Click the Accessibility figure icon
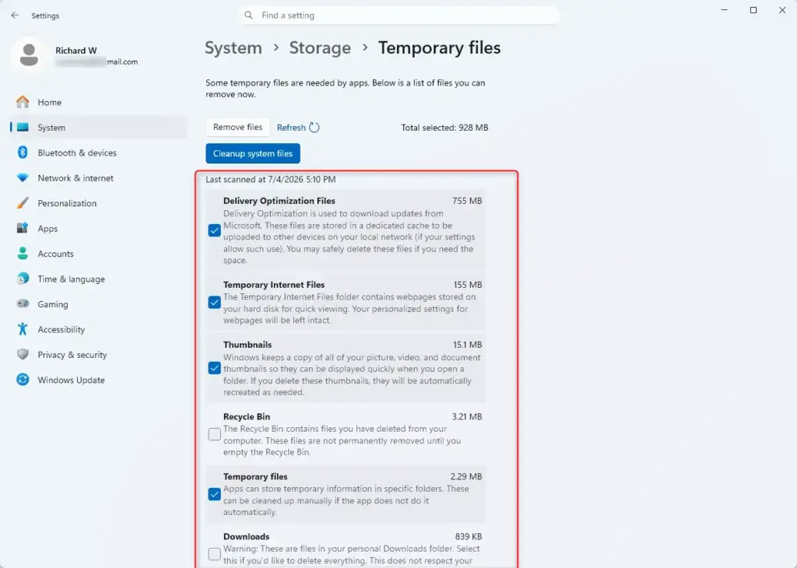This screenshot has height=568, width=797. click(23, 329)
